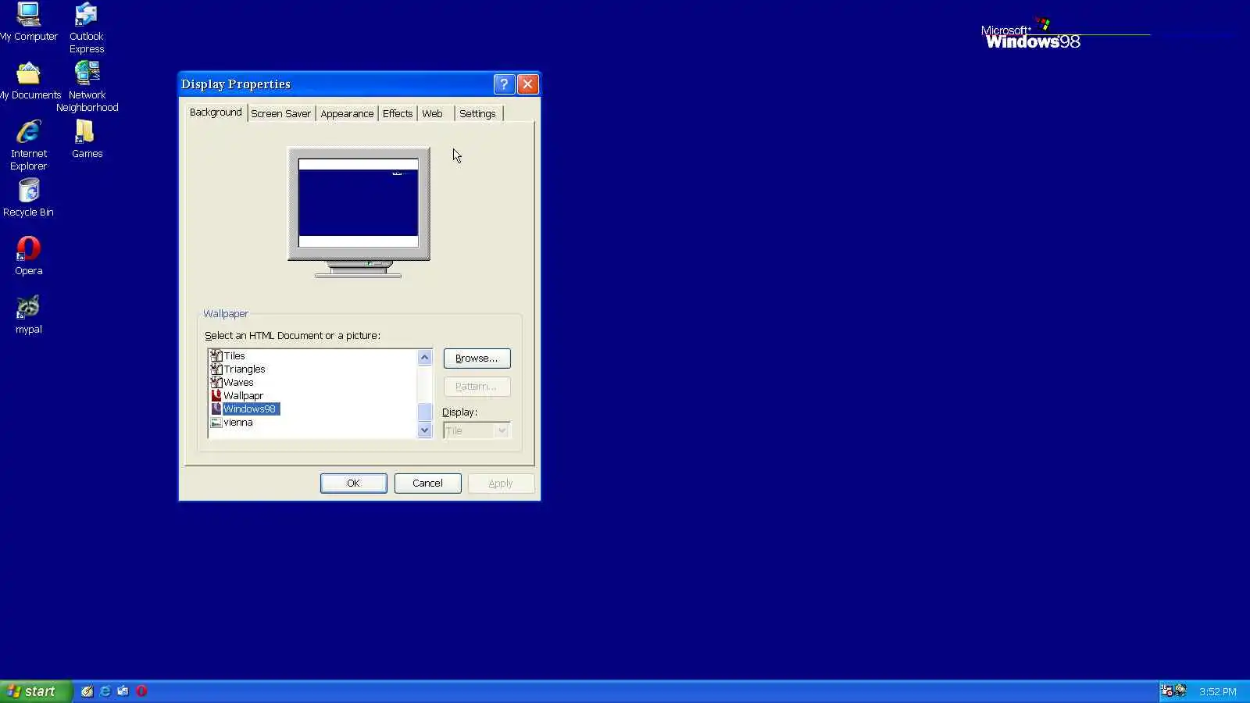Screen dimensions: 1250x703
Task: Open My Documents desktop icon
Action: (x=30, y=81)
